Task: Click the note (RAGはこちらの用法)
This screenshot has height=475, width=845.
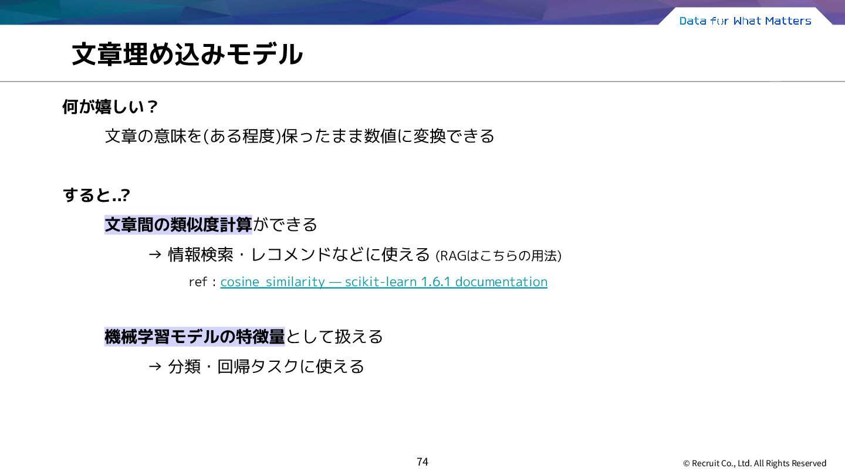Action: [498, 256]
